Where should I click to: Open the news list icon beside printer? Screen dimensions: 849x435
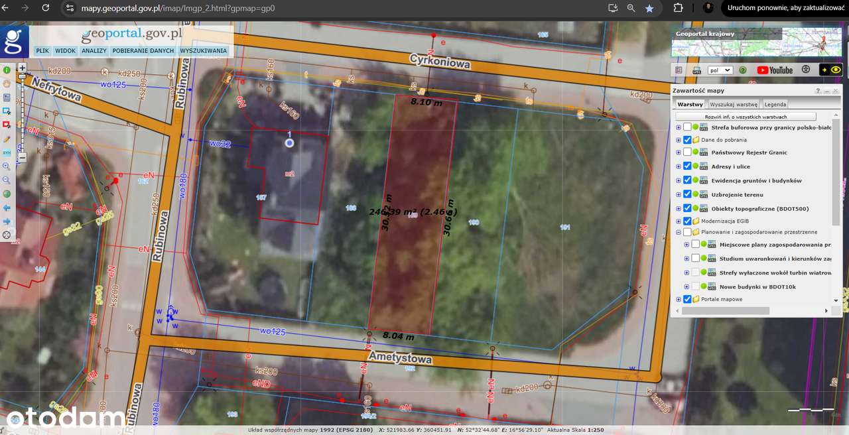(679, 70)
